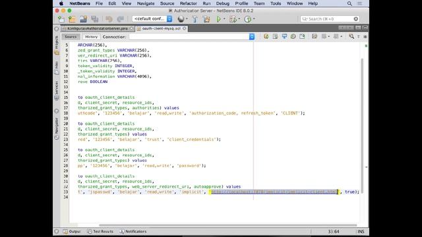Click the Open Project toolbar icon
Image resolution: width=422 pixels, height=237 pixels.
pos(83,19)
